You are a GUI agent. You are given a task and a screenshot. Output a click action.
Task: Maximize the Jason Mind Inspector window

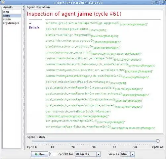pos(158,2)
